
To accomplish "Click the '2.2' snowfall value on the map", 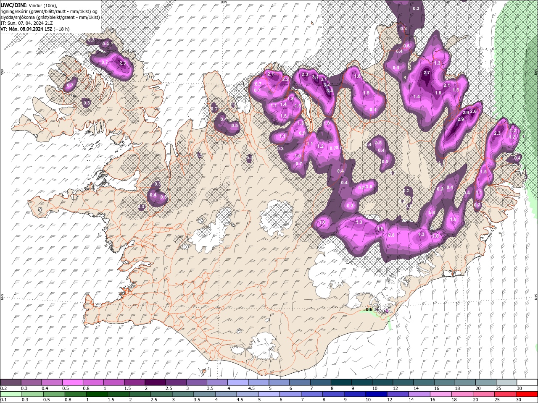I will (285, 79).
